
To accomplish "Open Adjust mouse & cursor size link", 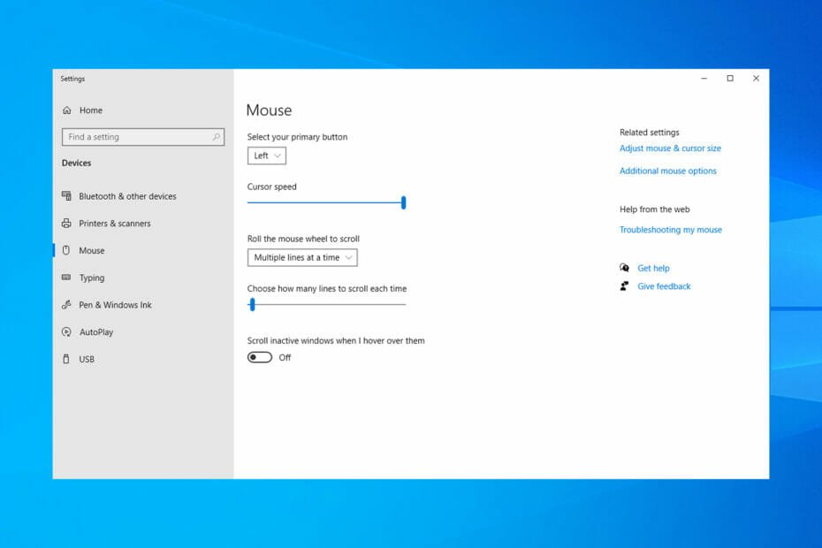I will 670,148.
